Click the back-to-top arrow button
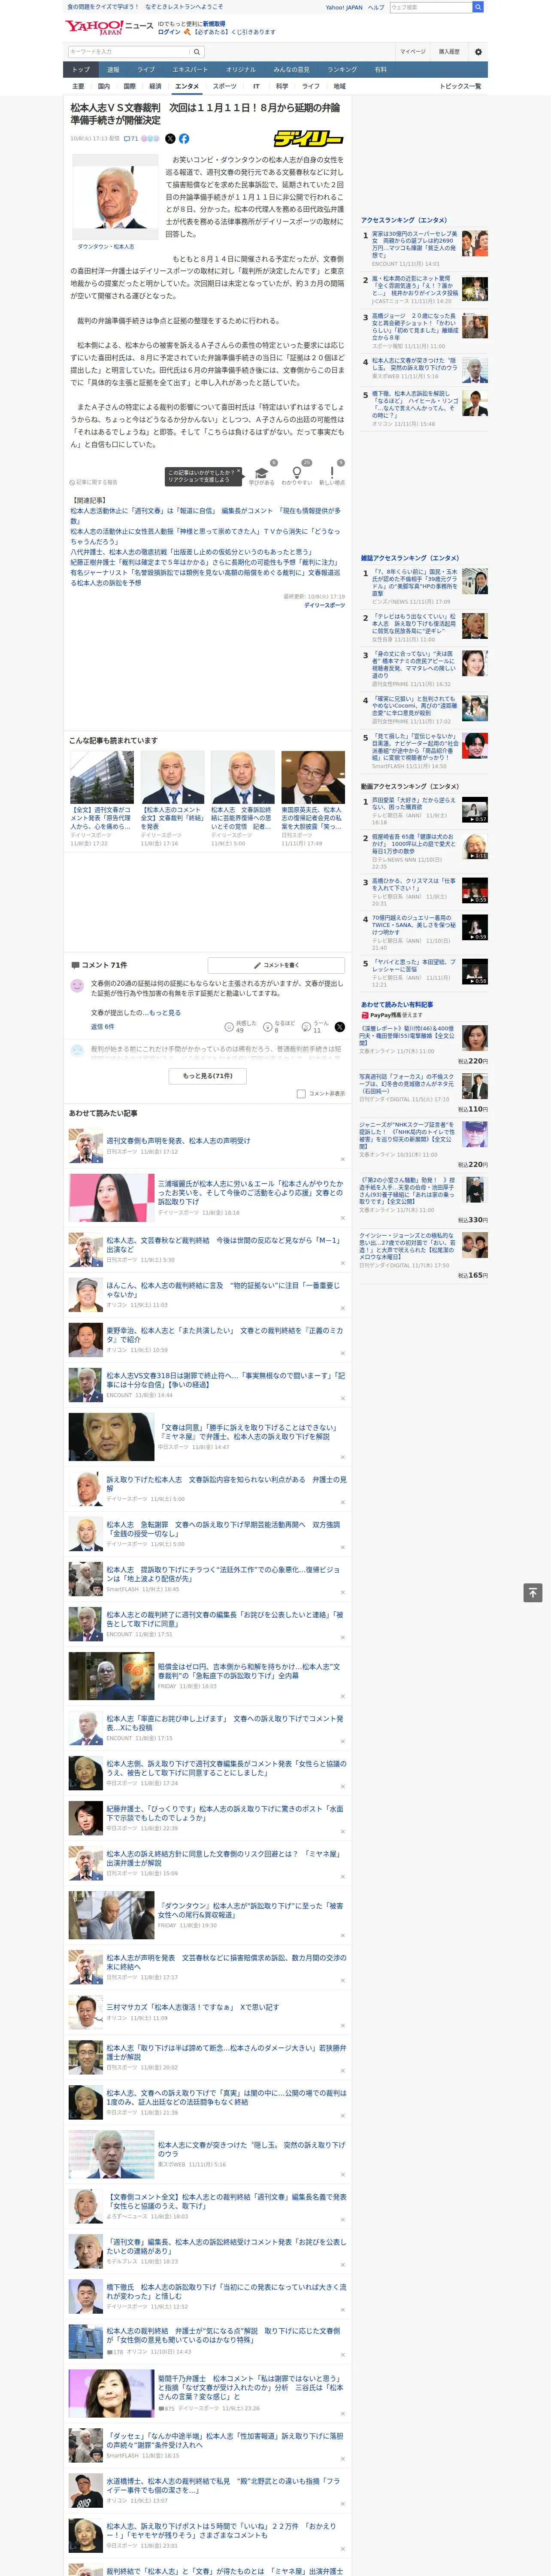The width and height of the screenshot is (551, 2576). tap(533, 1592)
